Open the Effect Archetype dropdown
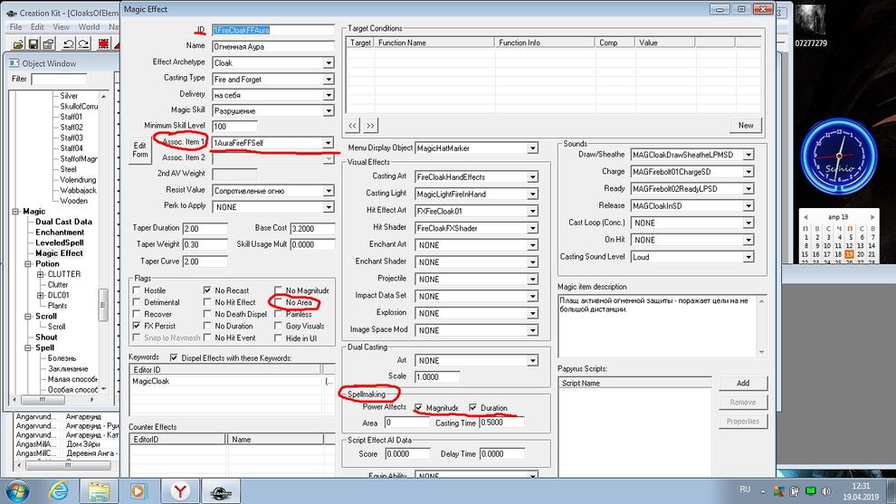This screenshot has height=504, width=896. [x=329, y=63]
